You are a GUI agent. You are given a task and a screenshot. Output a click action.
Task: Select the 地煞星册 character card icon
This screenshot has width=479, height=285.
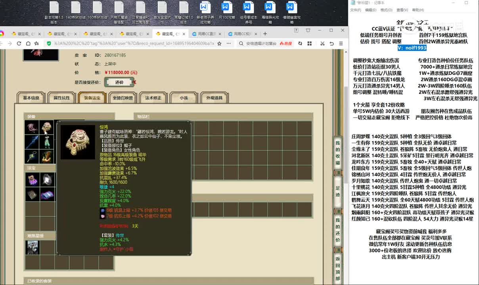pyautogui.click(x=32, y=247)
